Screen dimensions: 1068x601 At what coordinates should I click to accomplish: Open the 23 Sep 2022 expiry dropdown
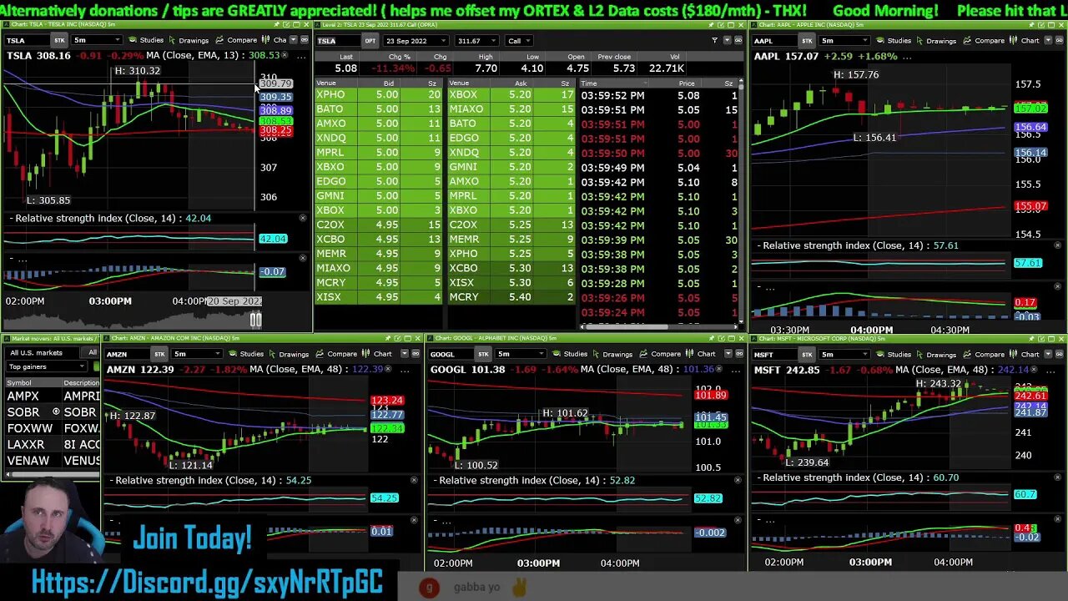point(416,40)
